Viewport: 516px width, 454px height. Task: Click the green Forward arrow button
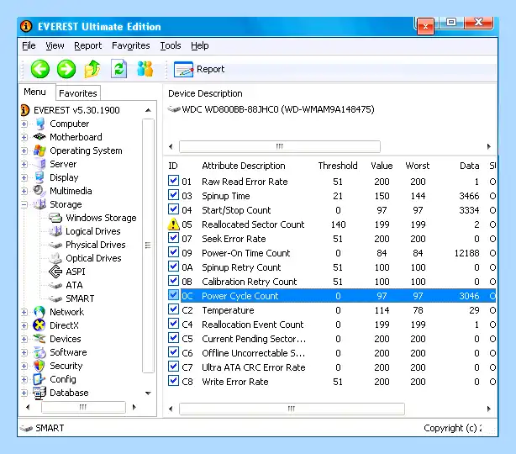tap(66, 69)
